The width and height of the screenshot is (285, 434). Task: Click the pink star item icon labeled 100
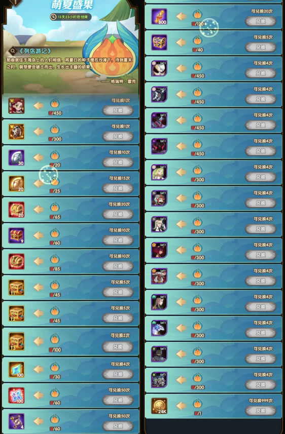click(16, 395)
